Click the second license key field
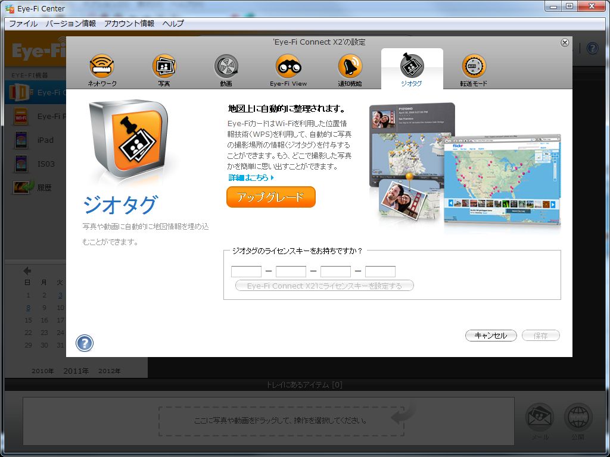The width and height of the screenshot is (610, 457). tap(291, 271)
